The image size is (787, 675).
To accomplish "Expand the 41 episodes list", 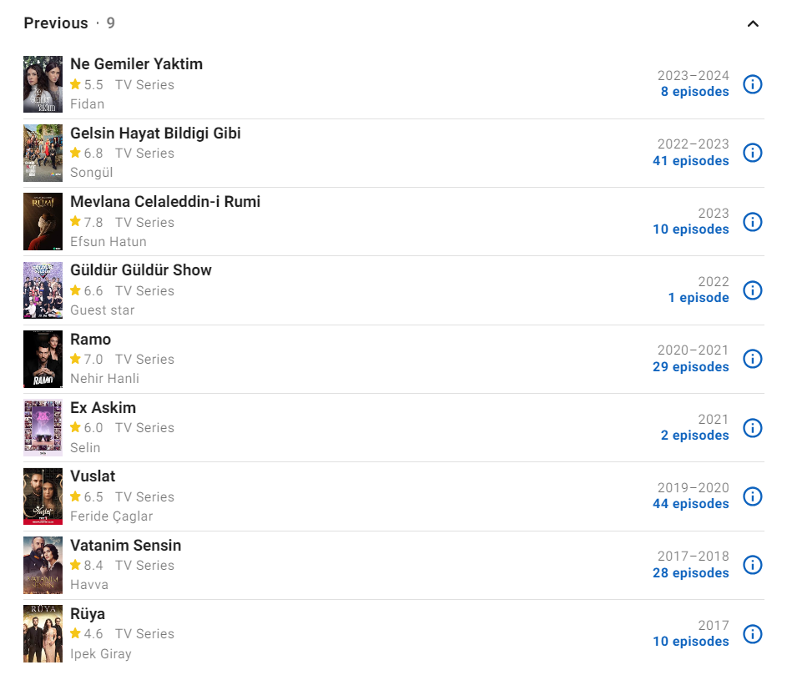I will 690,161.
